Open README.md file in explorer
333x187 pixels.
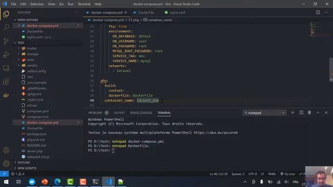pos(36,145)
